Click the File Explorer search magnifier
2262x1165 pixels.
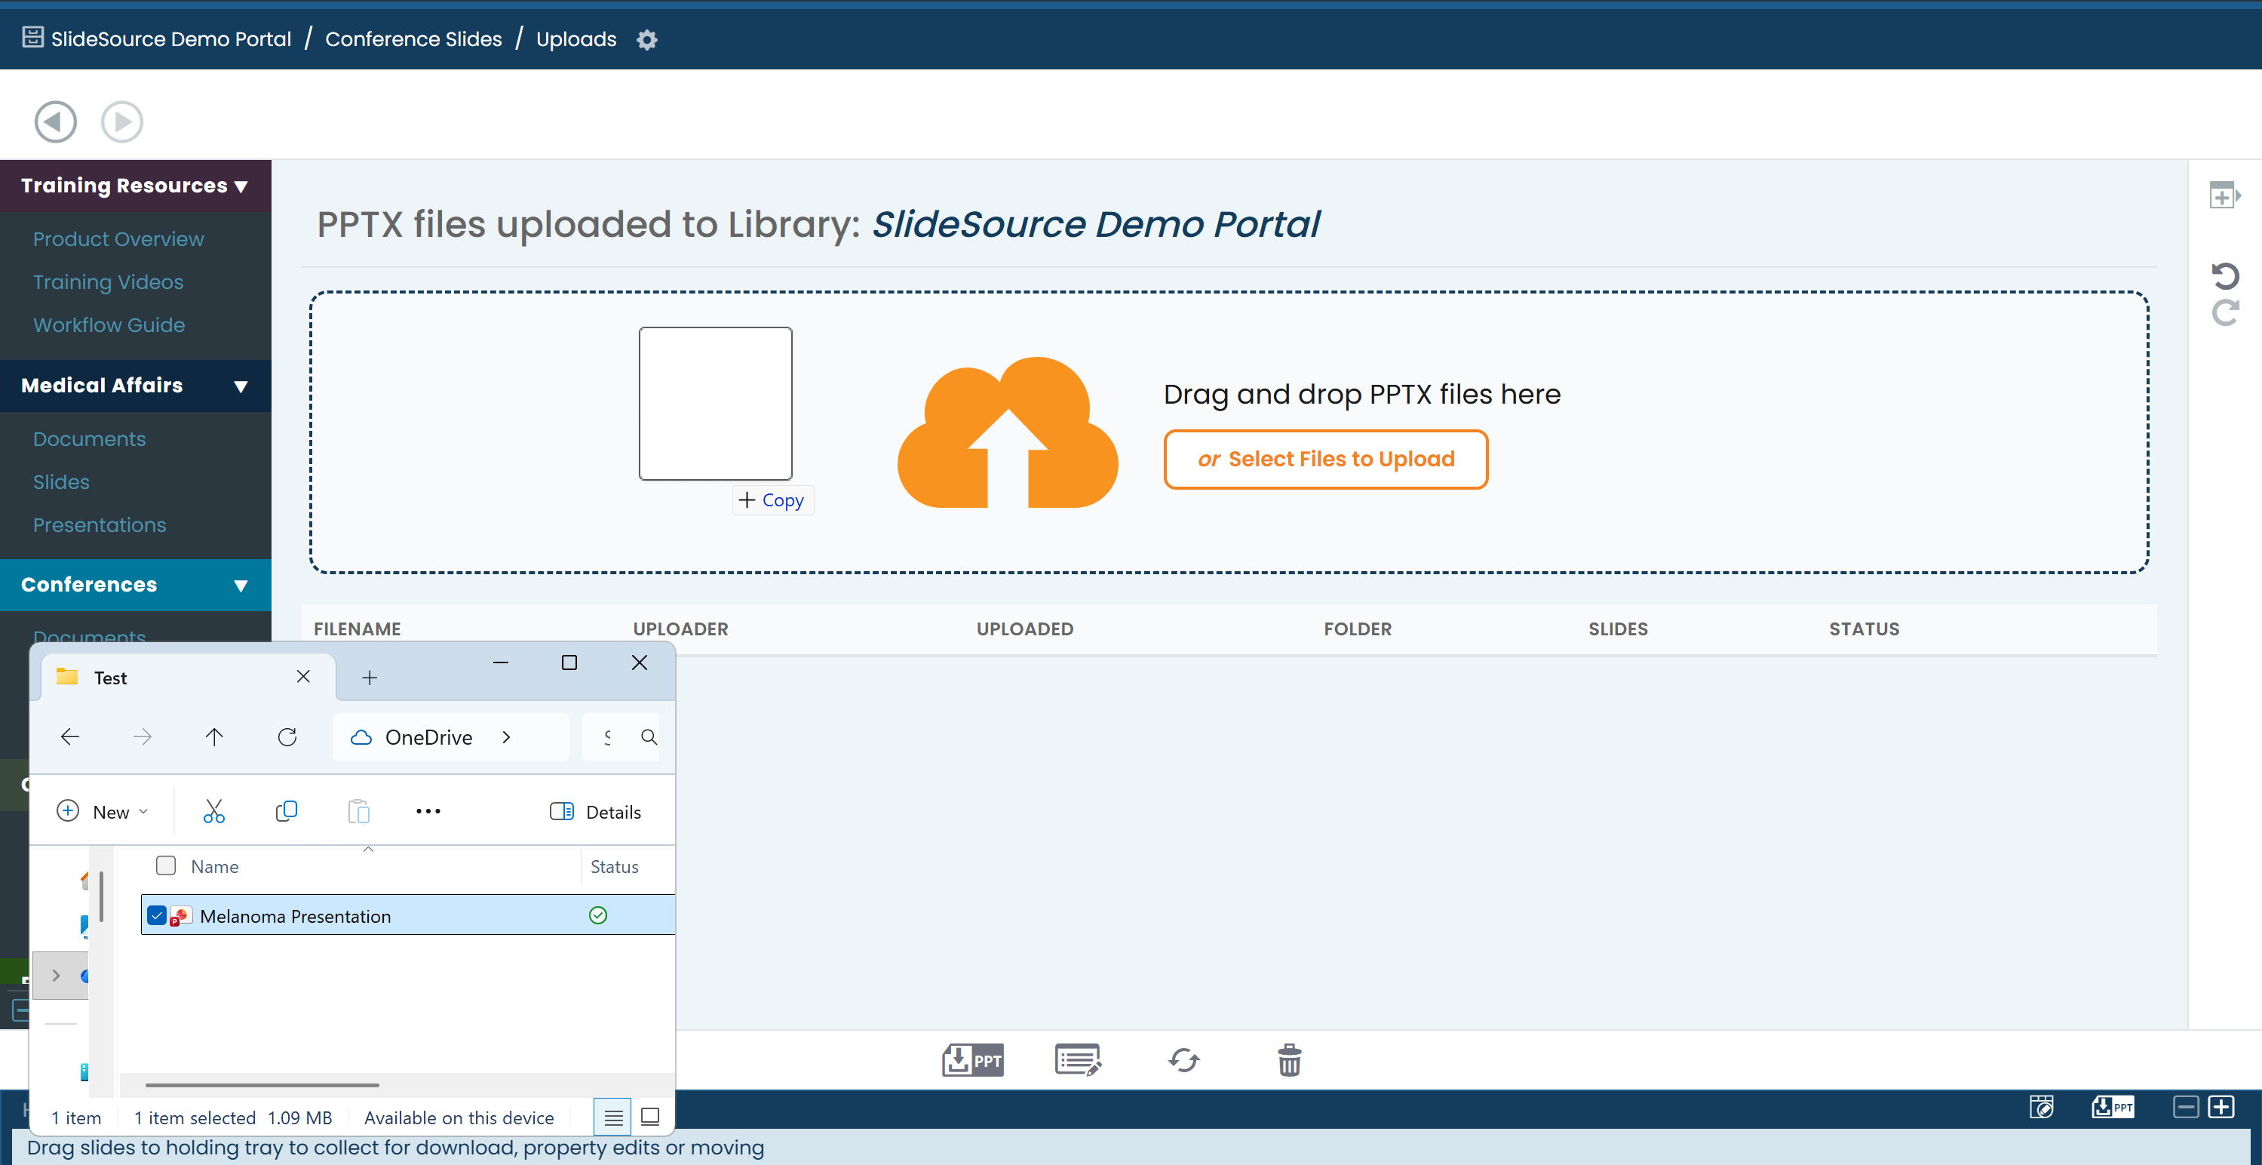649,736
